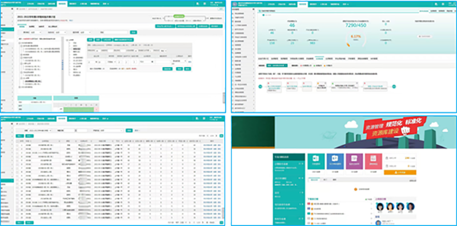
Task: Tick the first row checkbox in the records table
Action: 17,145
